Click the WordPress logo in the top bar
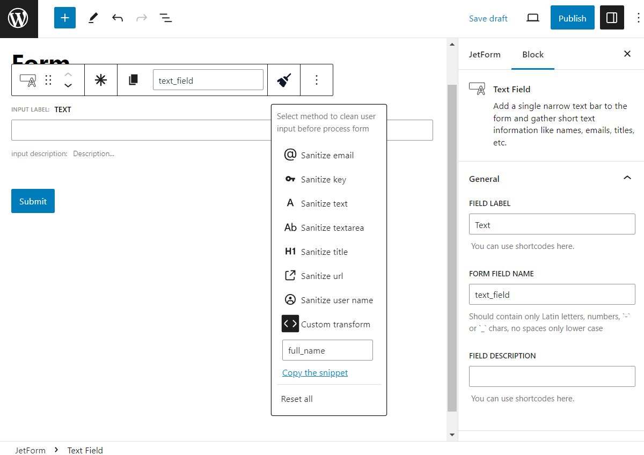The width and height of the screenshot is (644, 455). pos(19,18)
